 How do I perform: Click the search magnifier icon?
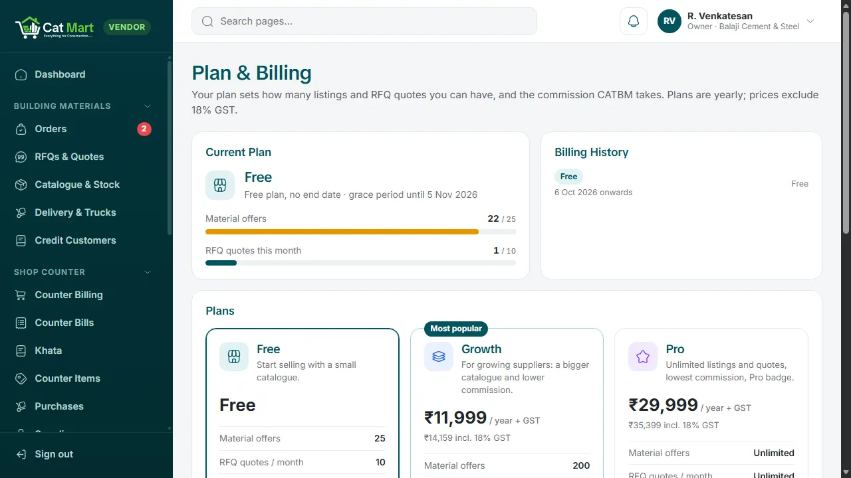point(207,21)
